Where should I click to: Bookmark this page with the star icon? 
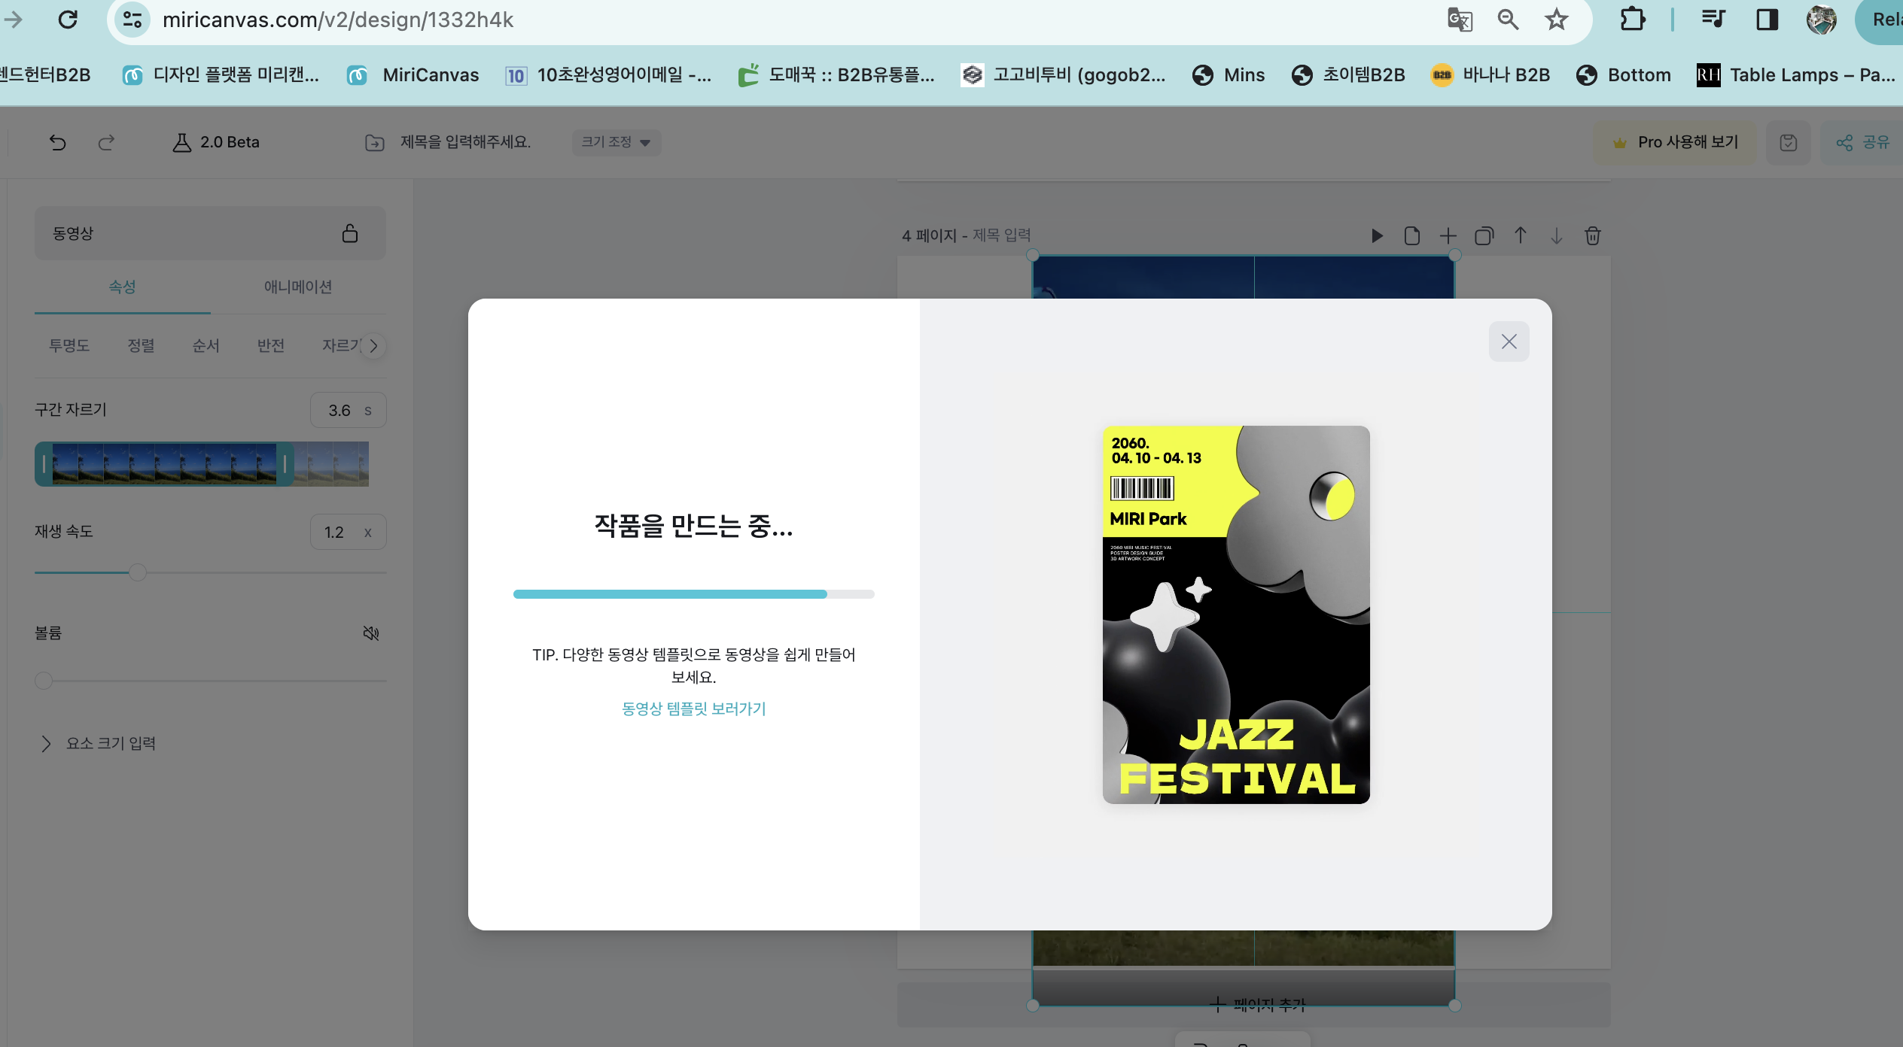(1556, 20)
